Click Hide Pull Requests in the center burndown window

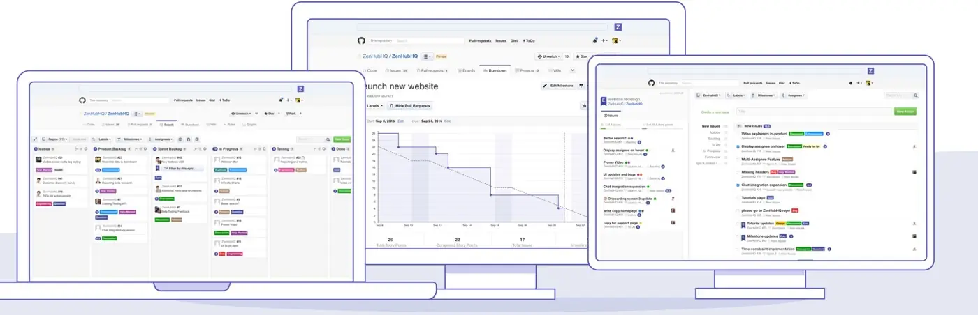tap(409, 106)
